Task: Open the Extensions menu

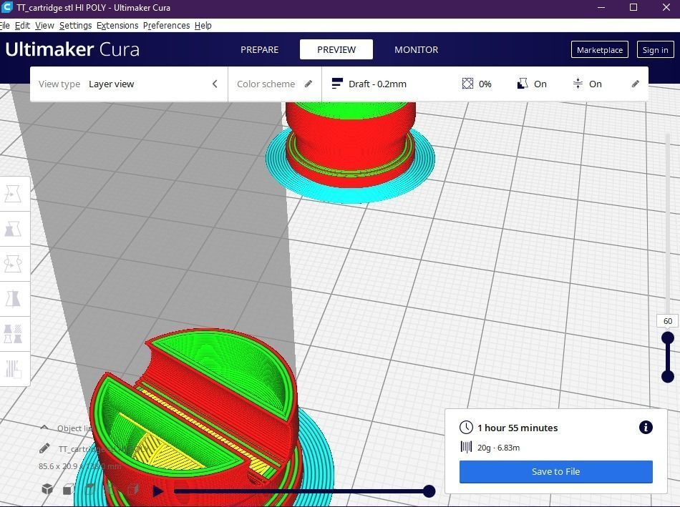Action: click(117, 26)
